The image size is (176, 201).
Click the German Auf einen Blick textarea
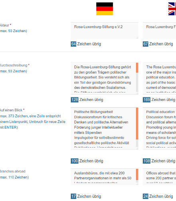coord(103,128)
